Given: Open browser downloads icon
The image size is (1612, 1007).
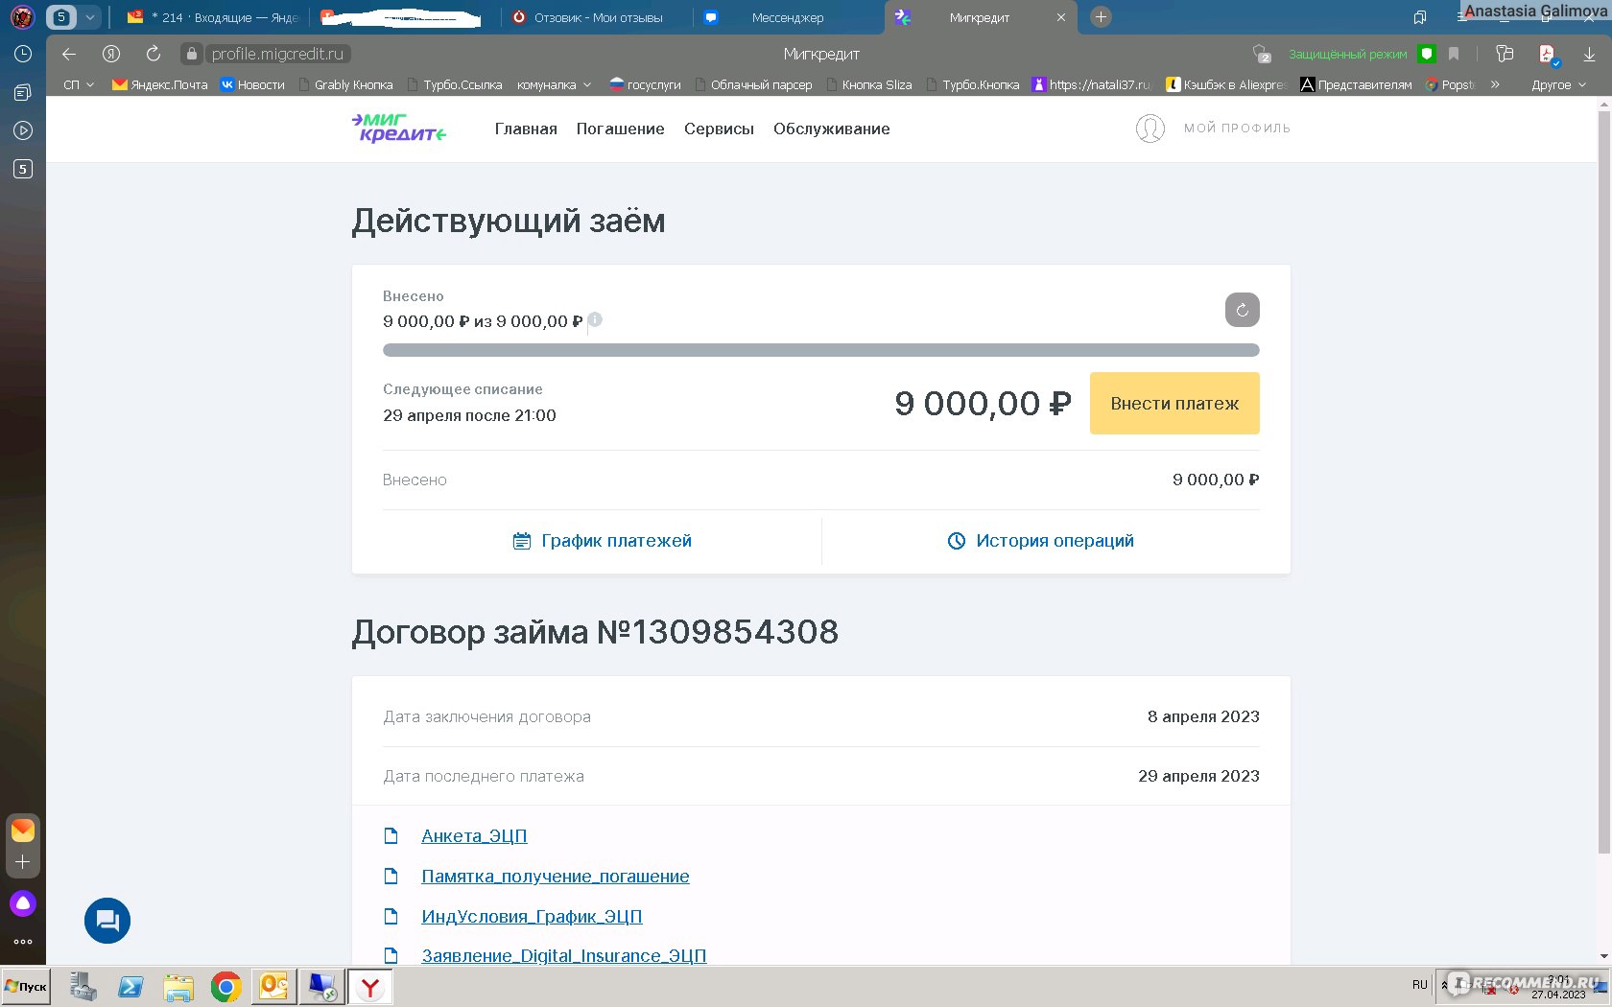Looking at the screenshot, I should (x=1589, y=55).
